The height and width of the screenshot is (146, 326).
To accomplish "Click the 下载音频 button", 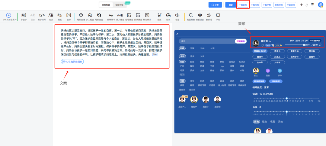I will pyautogui.click(x=243, y=5).
